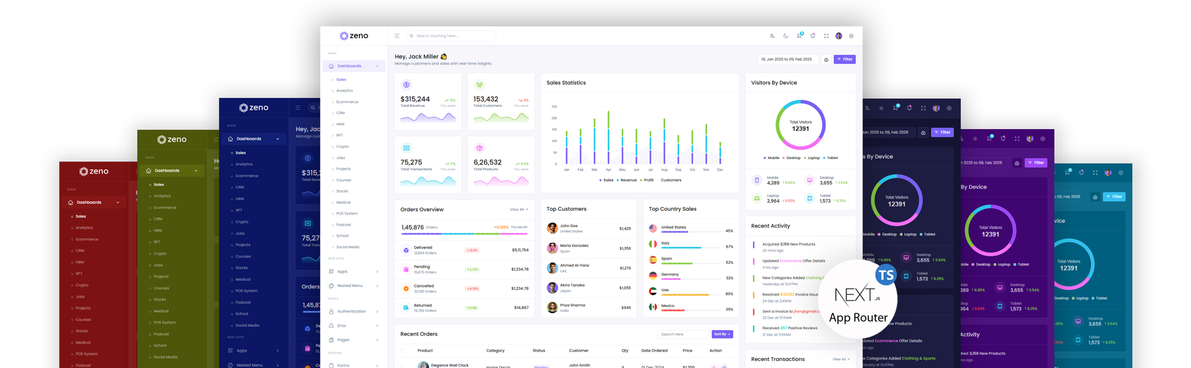Expand the Nested Menu item in white sidebar
Viewport: 1191px width, 368px height.
point(353,286)
